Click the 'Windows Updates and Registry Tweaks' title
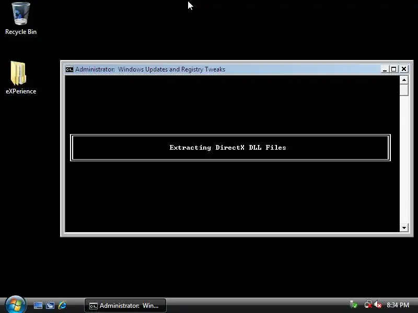The image size is (418, 313). (x=171, y=69)
